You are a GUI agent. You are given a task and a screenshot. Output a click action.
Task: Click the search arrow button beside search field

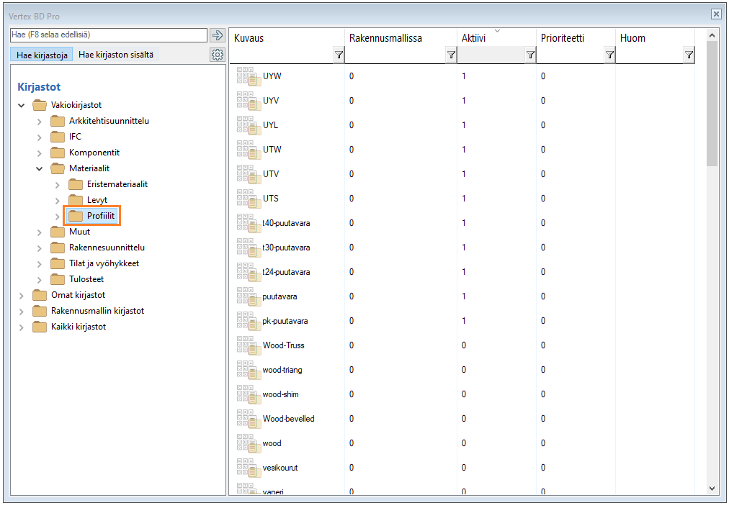point(217,35)
